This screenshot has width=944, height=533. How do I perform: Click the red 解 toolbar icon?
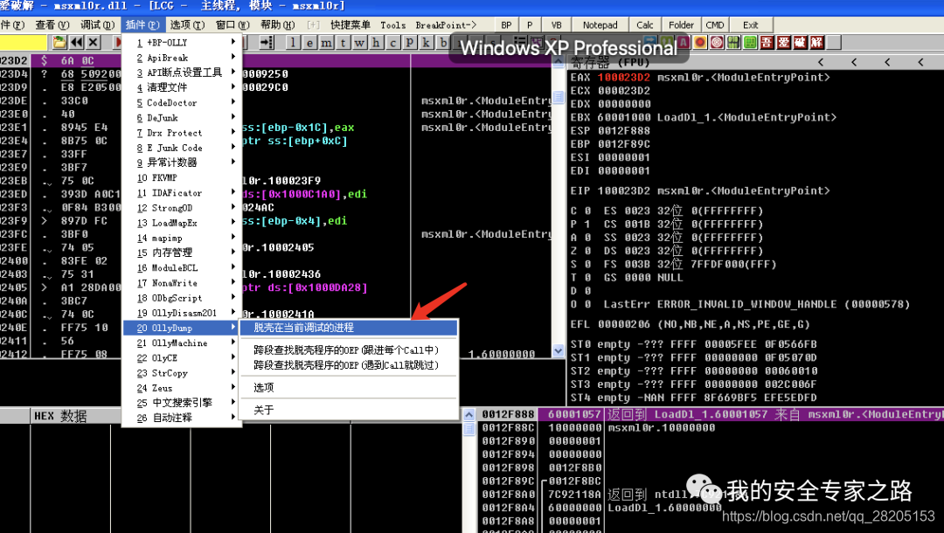click(817, 42)
